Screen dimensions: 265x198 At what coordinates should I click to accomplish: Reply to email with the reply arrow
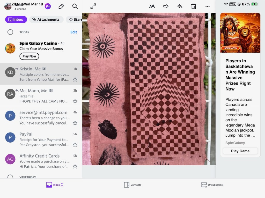pyautogui.click(x=180, y=6)
